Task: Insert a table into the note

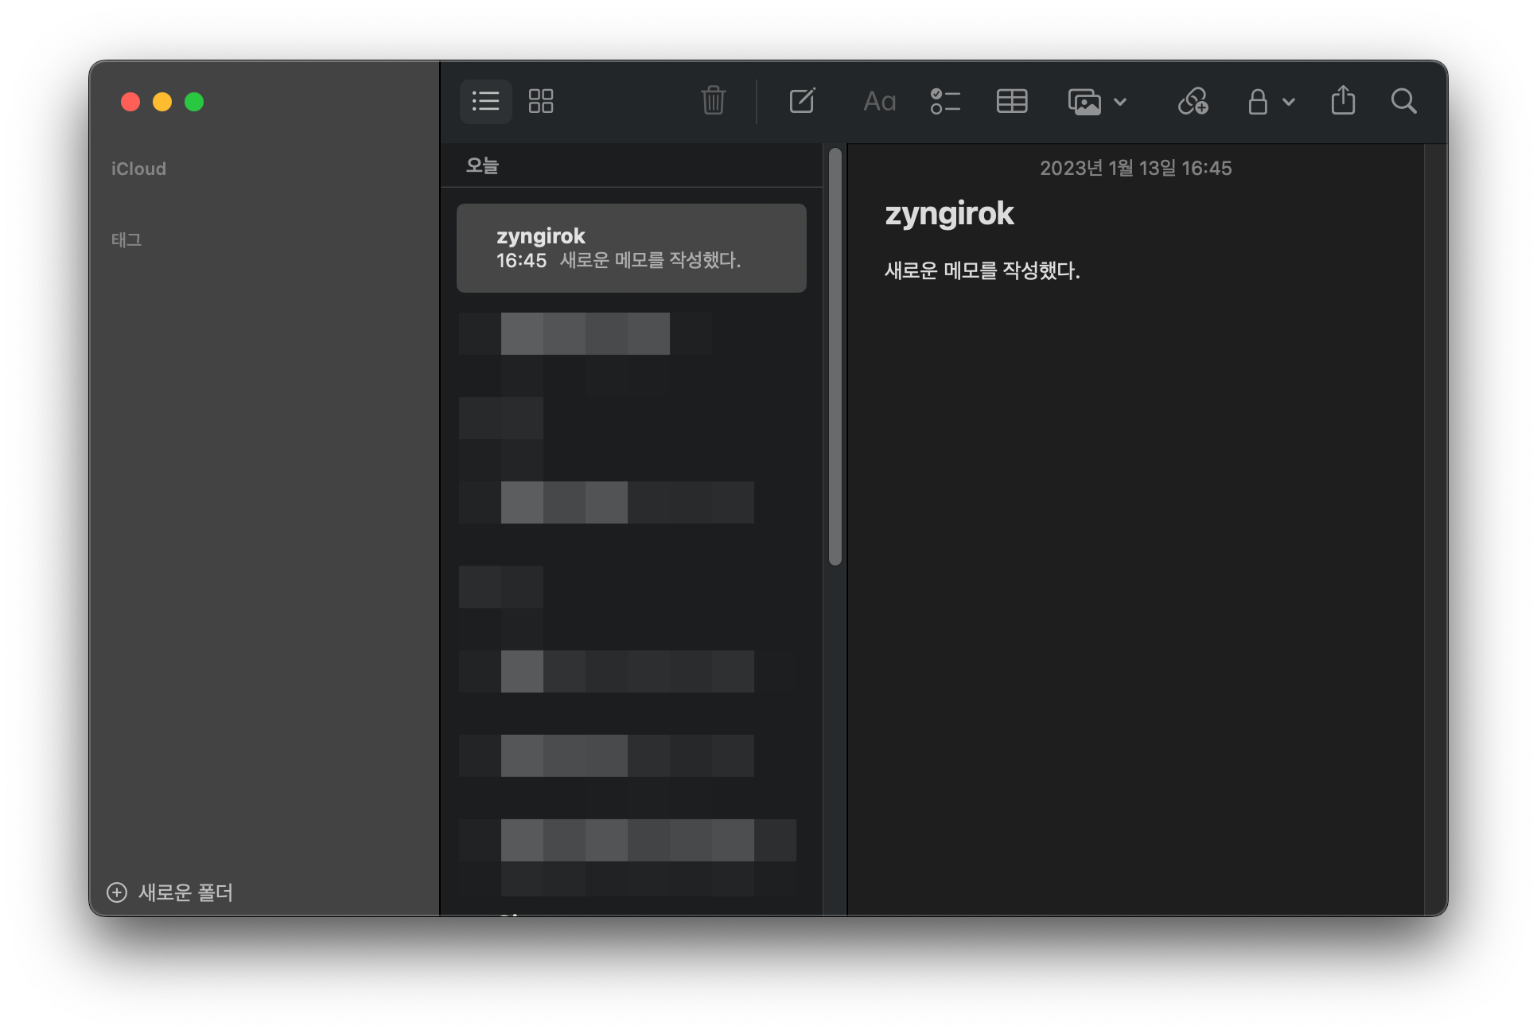Action: pos(1012,101)
